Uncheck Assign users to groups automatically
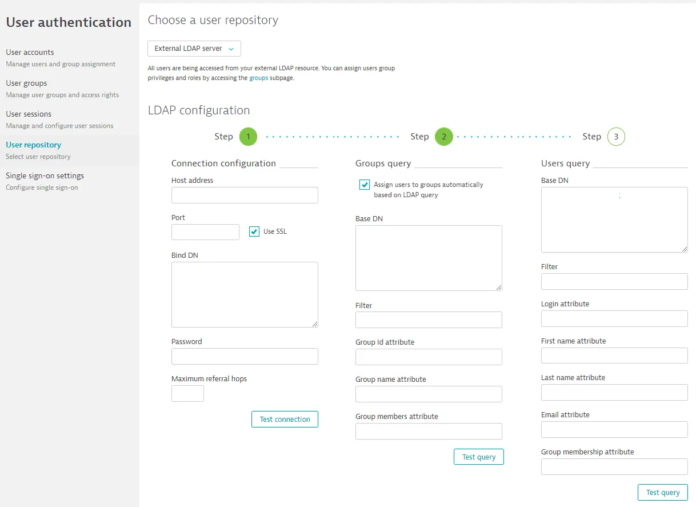696x507 pixels. tap(364, 185)
